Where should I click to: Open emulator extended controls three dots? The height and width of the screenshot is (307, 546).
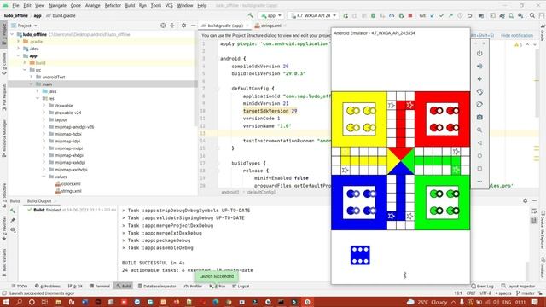click(x=479, y=182)
